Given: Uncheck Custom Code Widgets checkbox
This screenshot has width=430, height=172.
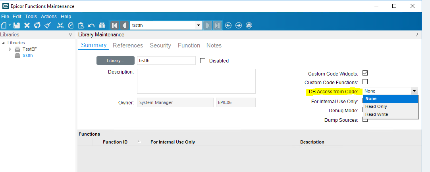Looking at the screenshot, I should pos(365,73).
